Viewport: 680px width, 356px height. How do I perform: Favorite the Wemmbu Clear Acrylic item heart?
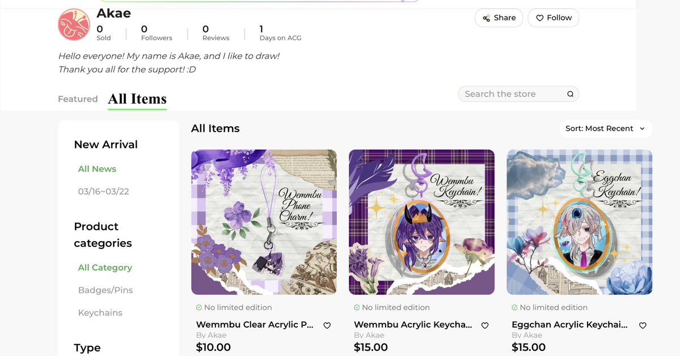(327, 325)
